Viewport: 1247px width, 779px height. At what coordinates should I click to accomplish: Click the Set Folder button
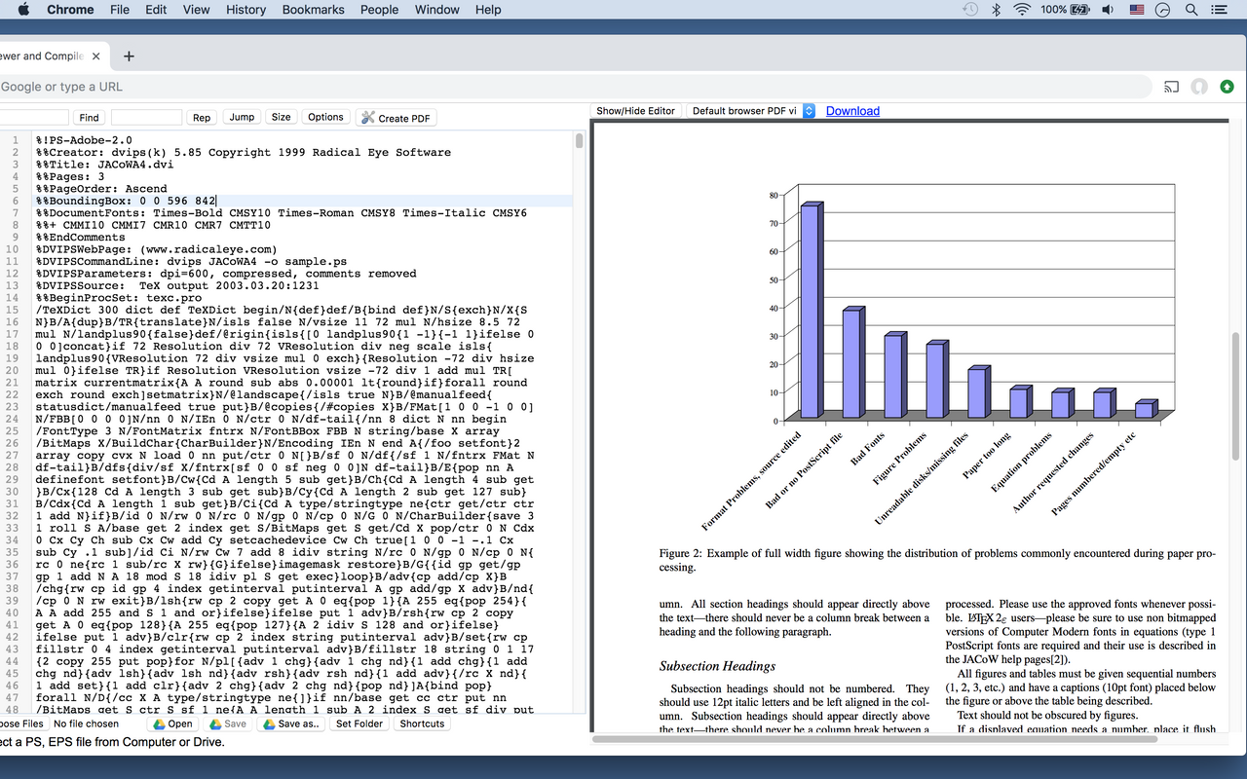pyautogui.click(x=359, y=723)
